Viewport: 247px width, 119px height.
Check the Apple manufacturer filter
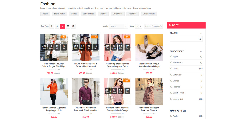(x=171, y=116)
